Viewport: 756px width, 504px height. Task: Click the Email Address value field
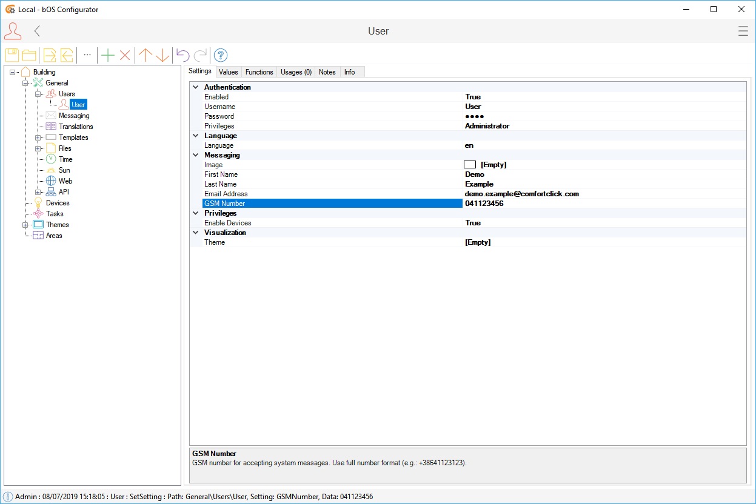pos(604,194)
